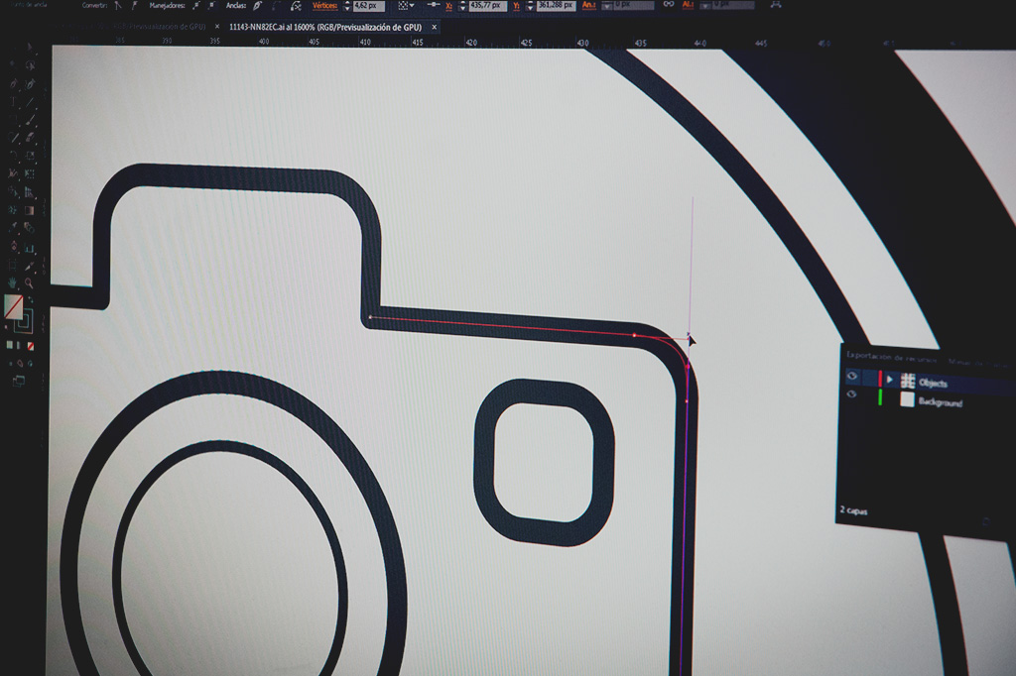Select the Eraser tool
Image resolution: width=1016 pixels, height=676 pixels.
point(31,138)
